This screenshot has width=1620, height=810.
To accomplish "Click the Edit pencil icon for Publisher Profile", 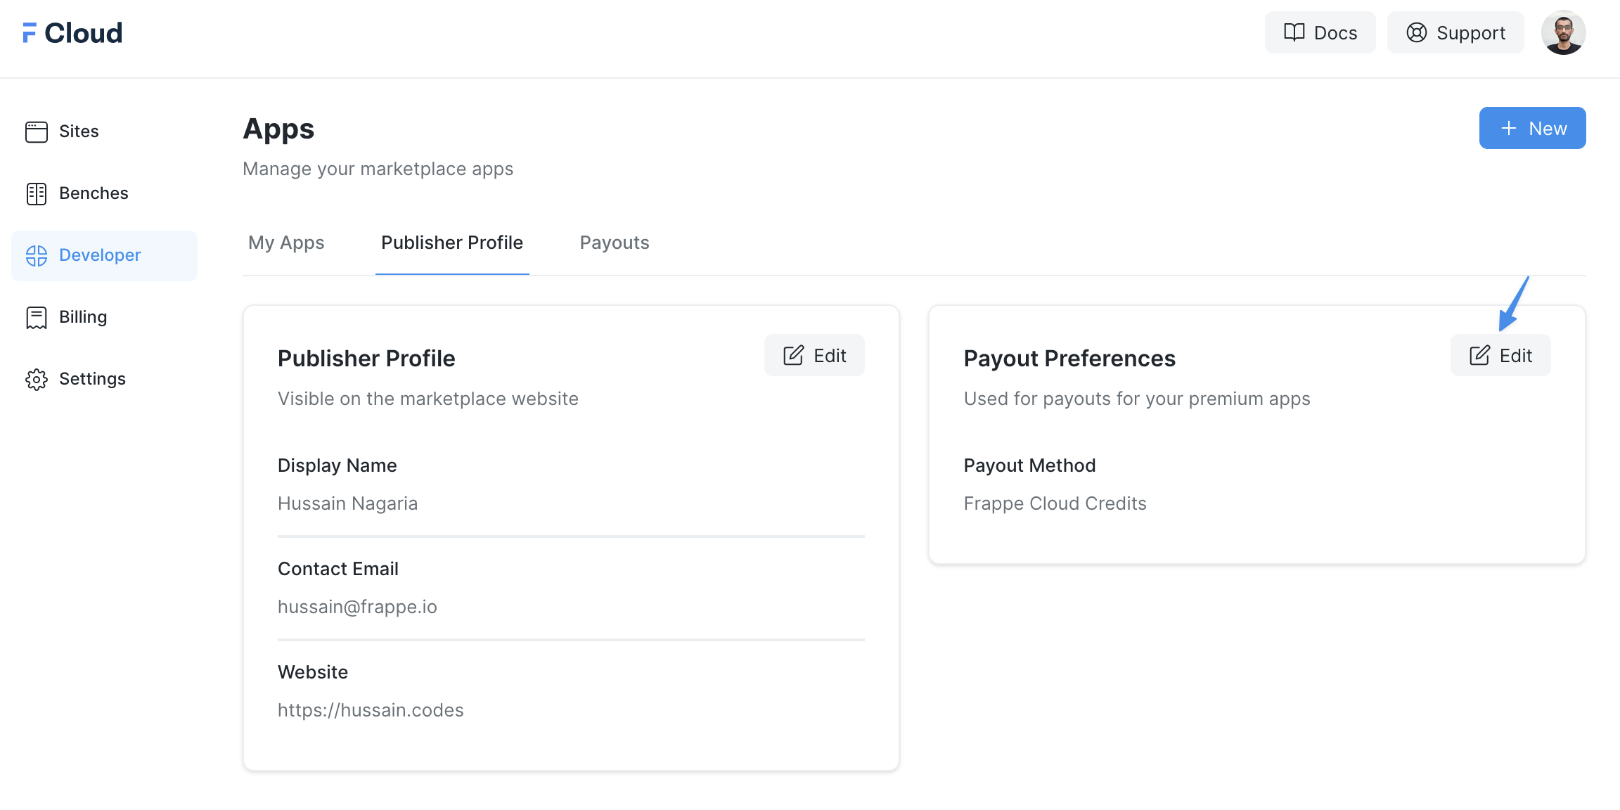I will click(793, 355).
